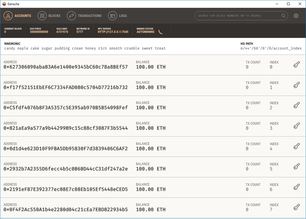
Task: Select address 0x627306090abaB3A6e1400e9345bC60c78a8BEf57
Action: (x=66, y=67)
